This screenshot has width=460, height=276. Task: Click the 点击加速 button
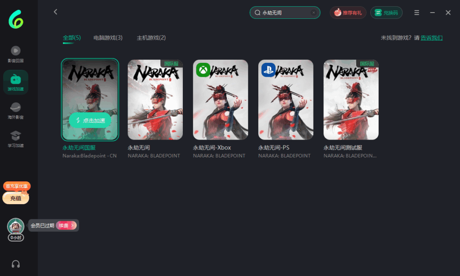(x=90, y=120)
